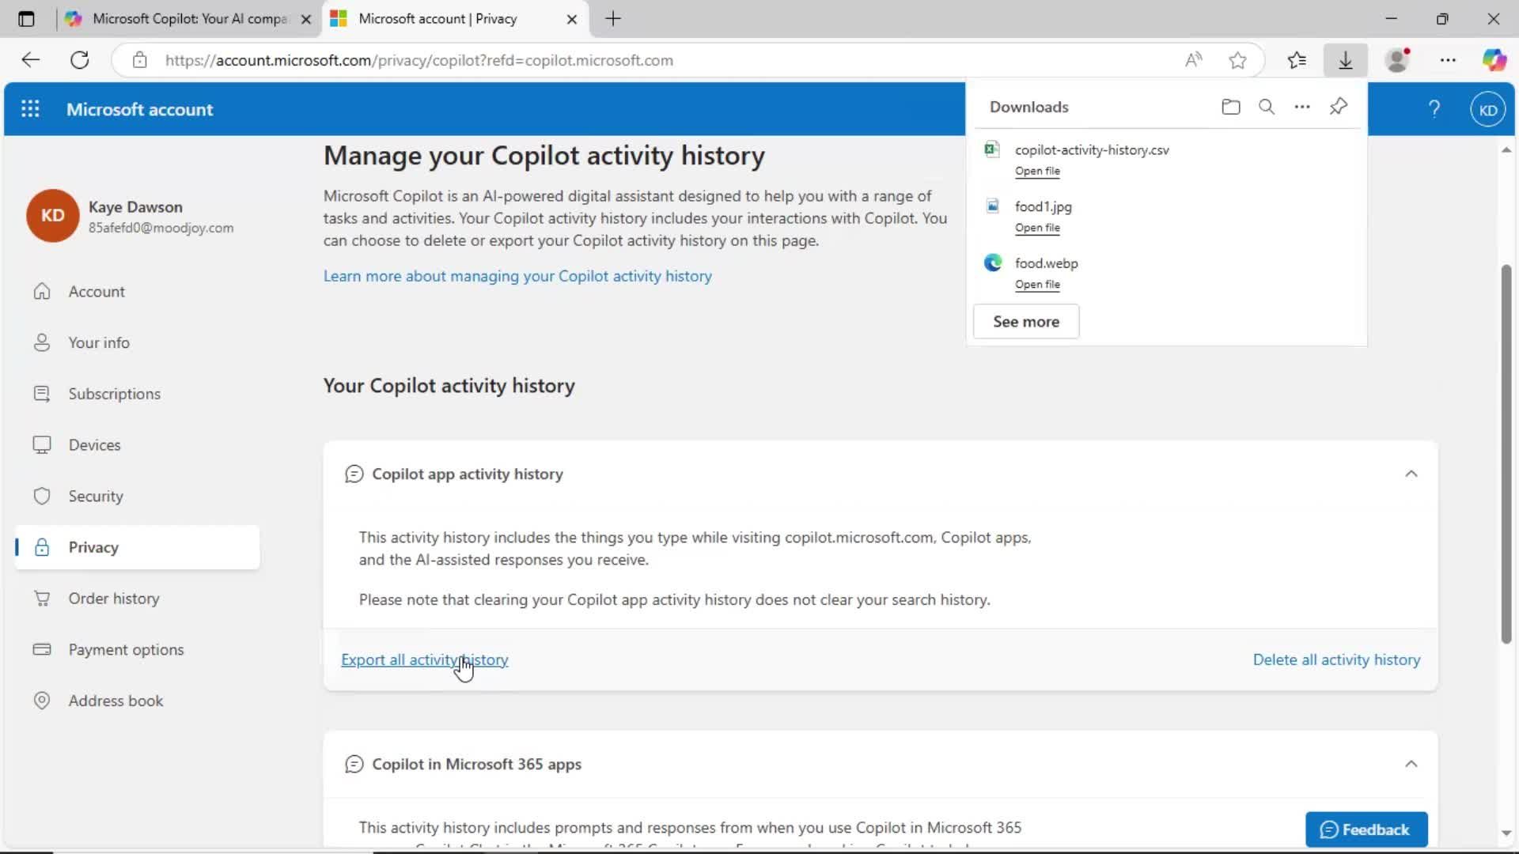This screenshot has width=1519, height=854.
Task: Click the Excel icon for copilot-activity-history.csv
Action: 992,149
